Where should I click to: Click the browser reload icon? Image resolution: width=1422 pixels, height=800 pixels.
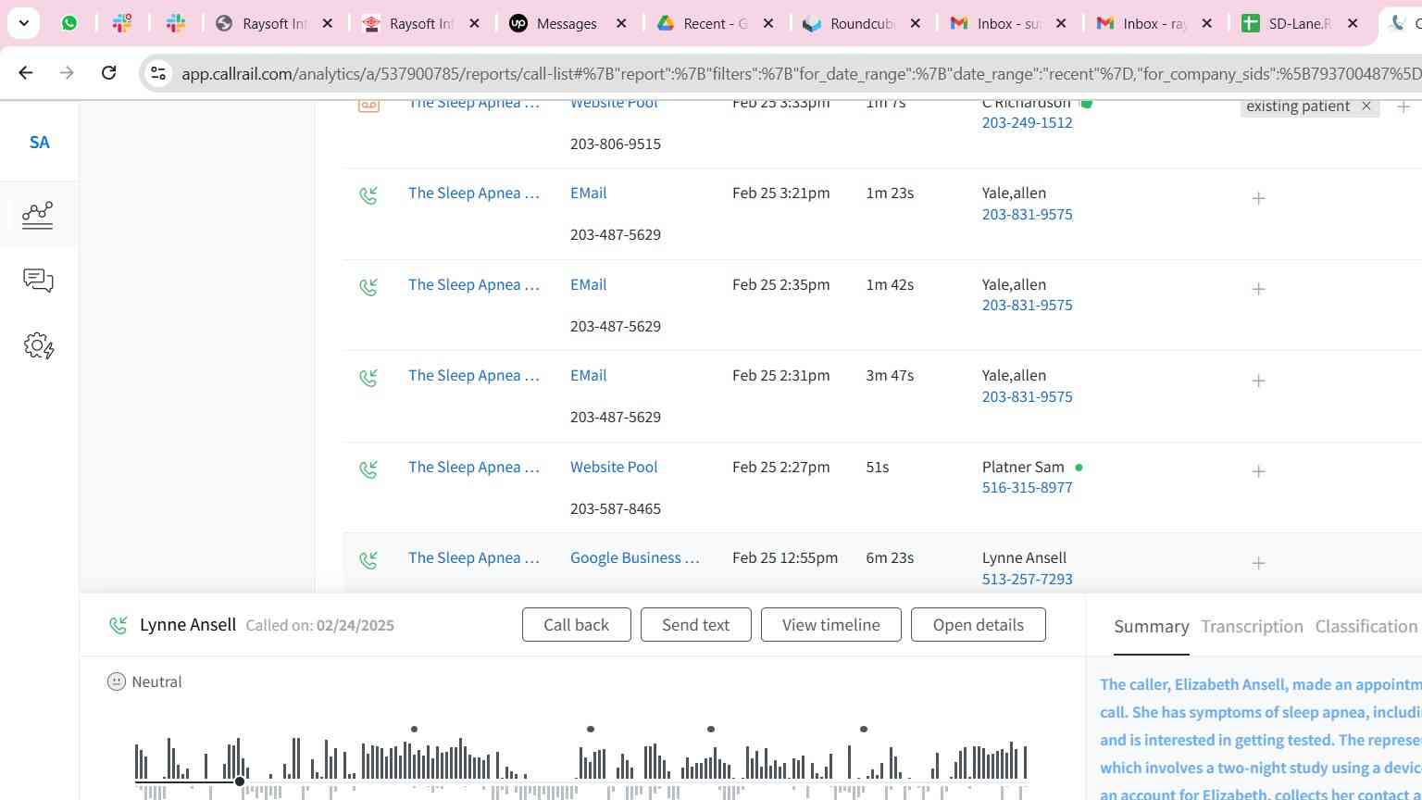click(x=108, y=73)
